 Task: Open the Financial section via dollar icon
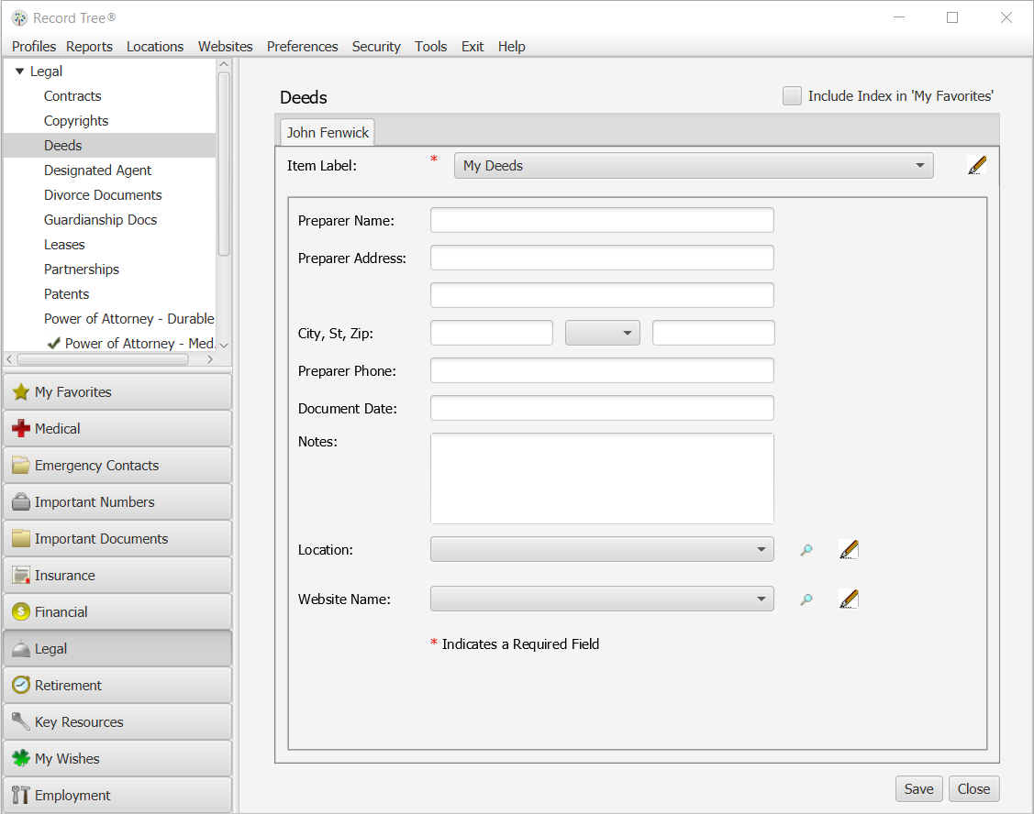(x=20, y=611)
